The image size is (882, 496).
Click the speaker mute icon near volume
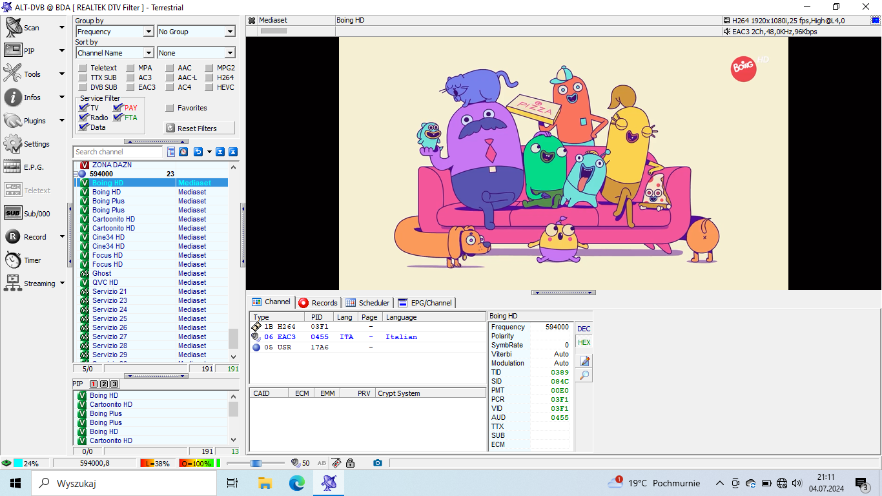[x=296, y=463]
